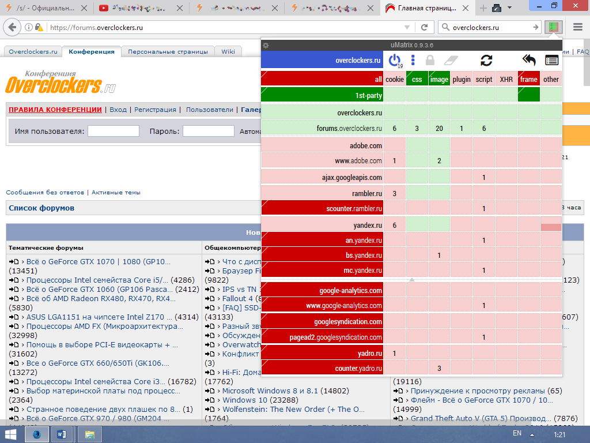Open the address bar history dropdown arrow
590x443 pixels.
click(407, 27)
